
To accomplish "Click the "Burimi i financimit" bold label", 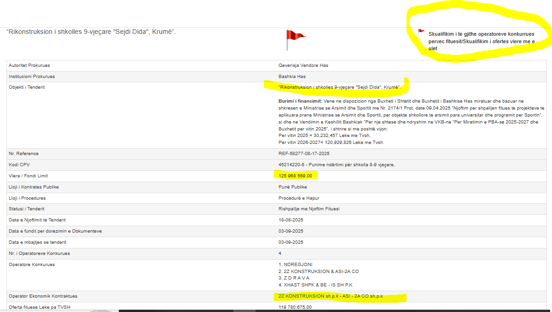I will coord(297,101).
